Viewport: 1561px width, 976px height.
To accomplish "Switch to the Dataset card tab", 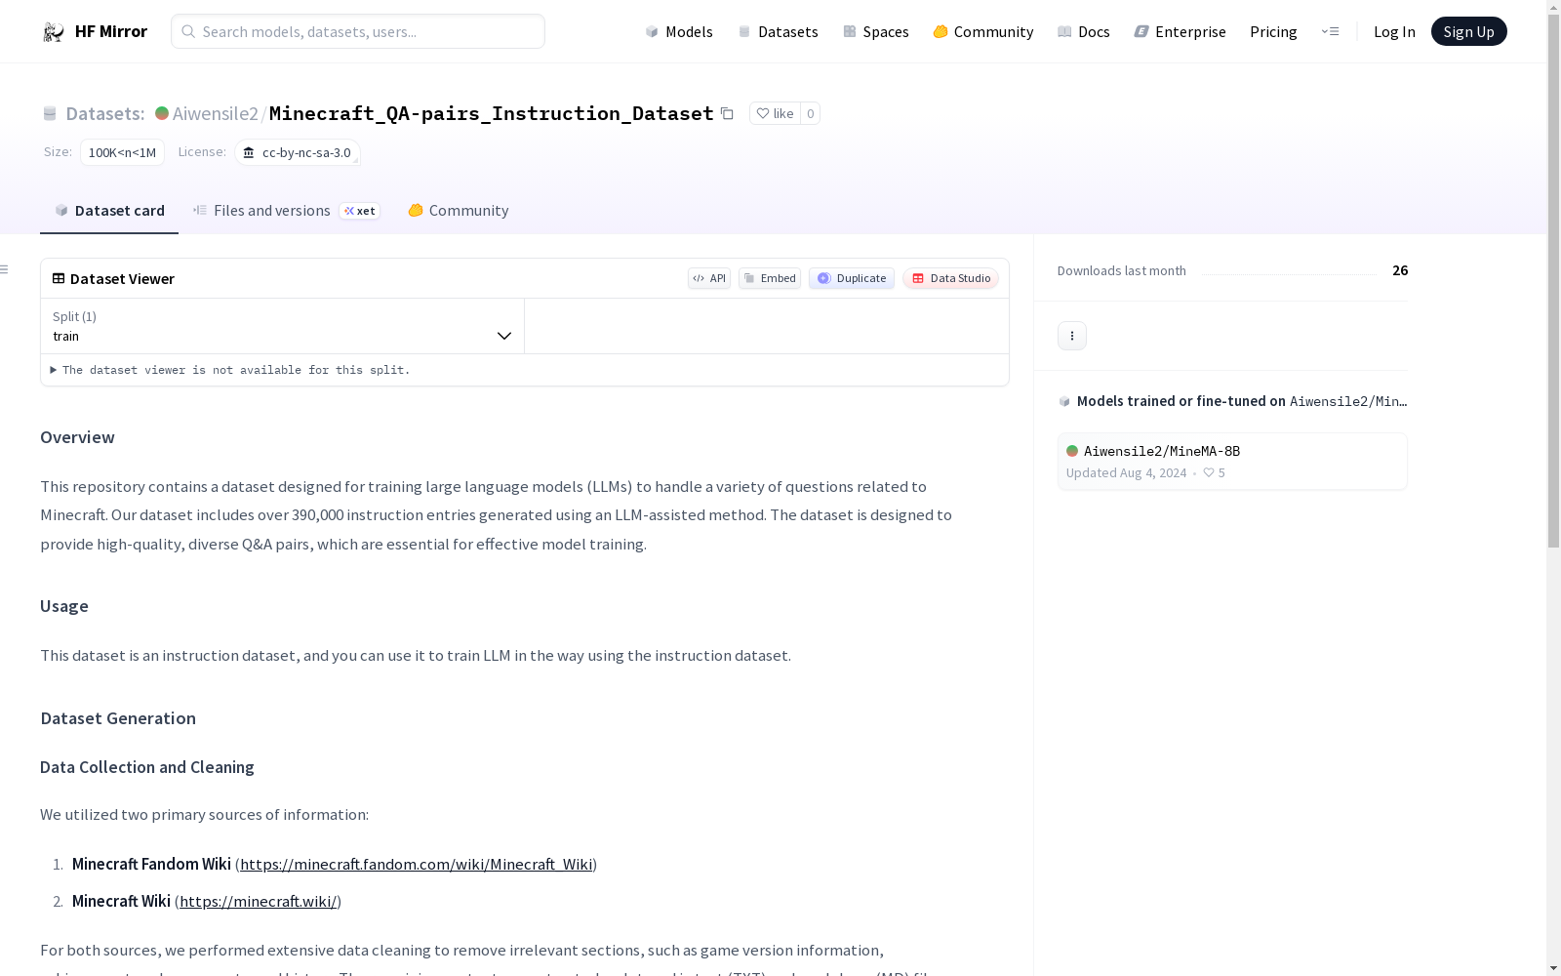I will (x=109, y=211).
